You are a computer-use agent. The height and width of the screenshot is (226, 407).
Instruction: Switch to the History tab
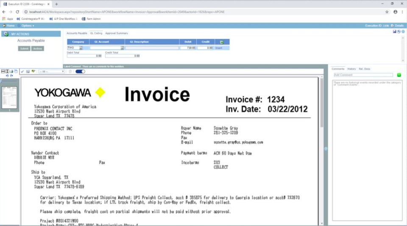352,69
